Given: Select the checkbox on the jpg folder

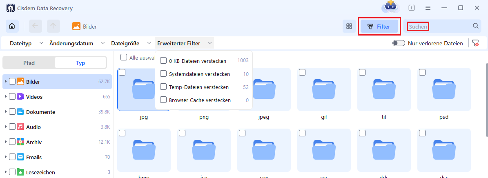Looking at the screenshot, I should tap(123, 73).
